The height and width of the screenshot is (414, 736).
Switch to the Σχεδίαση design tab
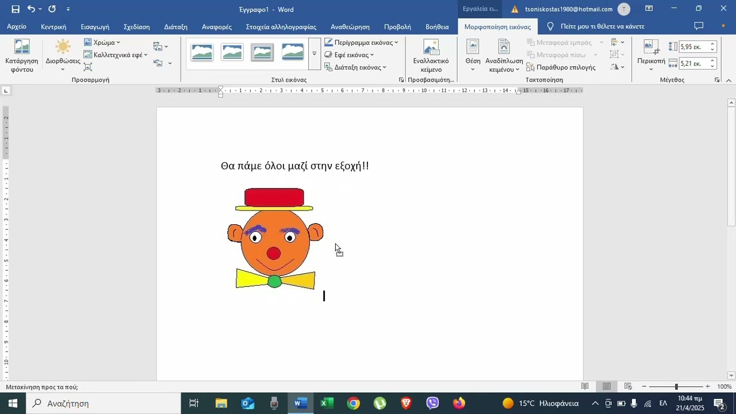coord(137,26)
